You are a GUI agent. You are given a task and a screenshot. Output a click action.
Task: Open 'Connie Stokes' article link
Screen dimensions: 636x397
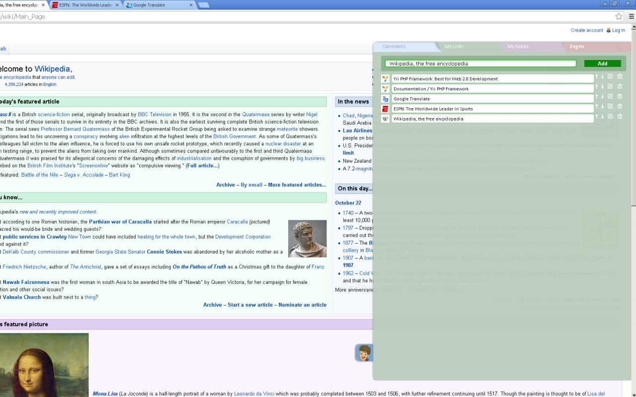[164, 252]
